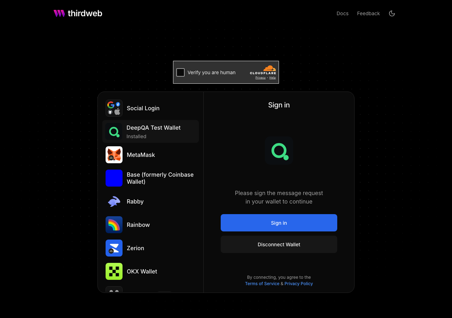This screenshot has height=318, width=452.
Task: Click the Rainbow wallet icon
Action: pyautogui.click(x=114, y=225)
